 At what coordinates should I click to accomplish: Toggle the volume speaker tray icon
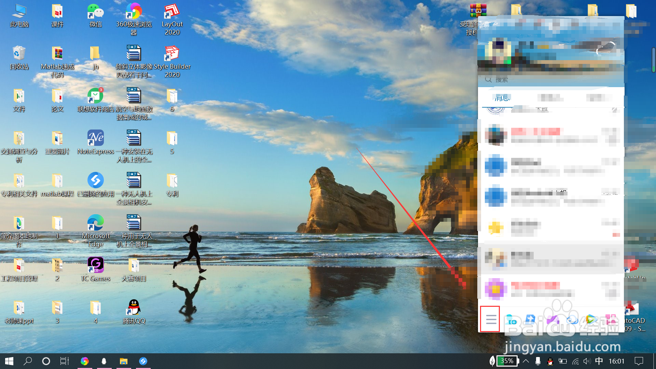point(587,361)
